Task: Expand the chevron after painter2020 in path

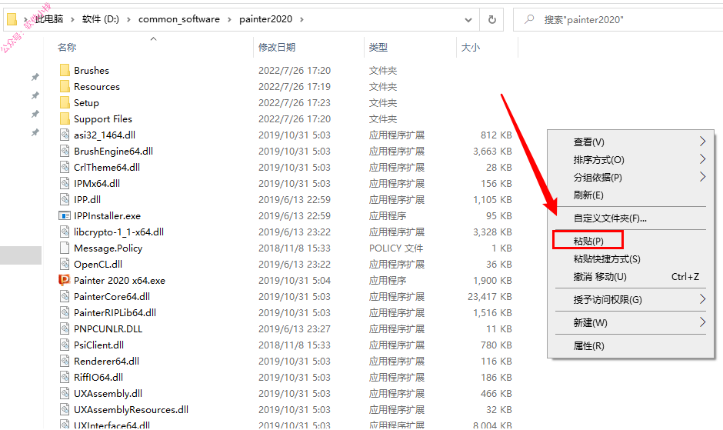Action: (302, 19)
